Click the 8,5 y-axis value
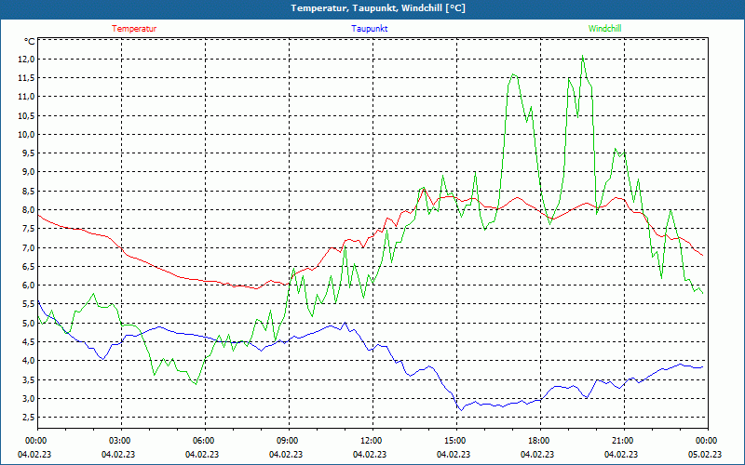Viewport: 745px width, 465px height. [x=28, y=192]
